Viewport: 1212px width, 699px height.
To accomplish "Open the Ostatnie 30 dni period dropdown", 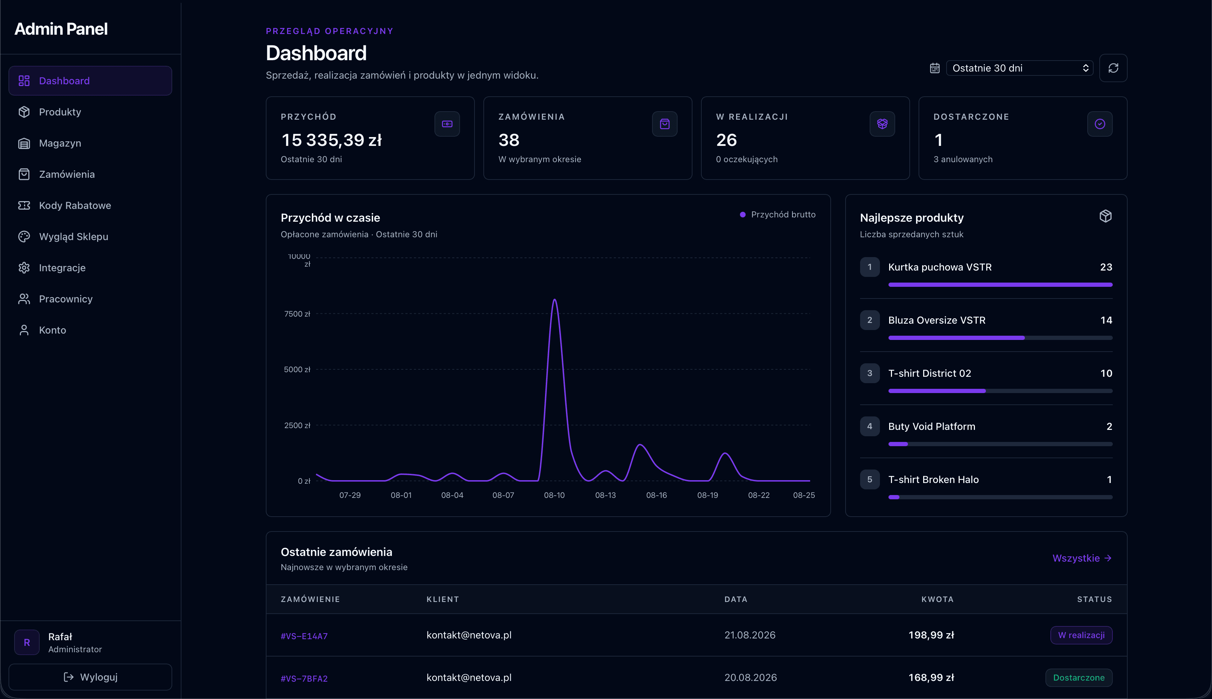I will click(x=1019, y=68).
